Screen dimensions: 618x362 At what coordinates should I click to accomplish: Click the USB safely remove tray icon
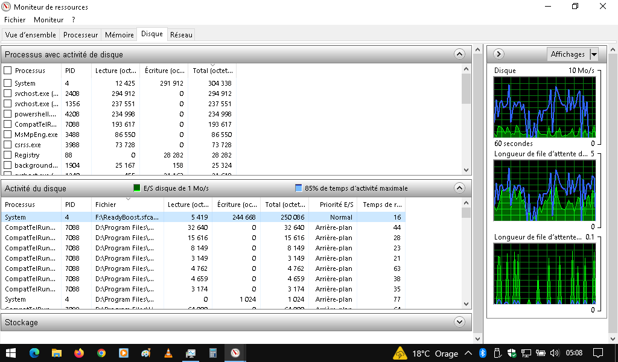click(x=497, y=353)
